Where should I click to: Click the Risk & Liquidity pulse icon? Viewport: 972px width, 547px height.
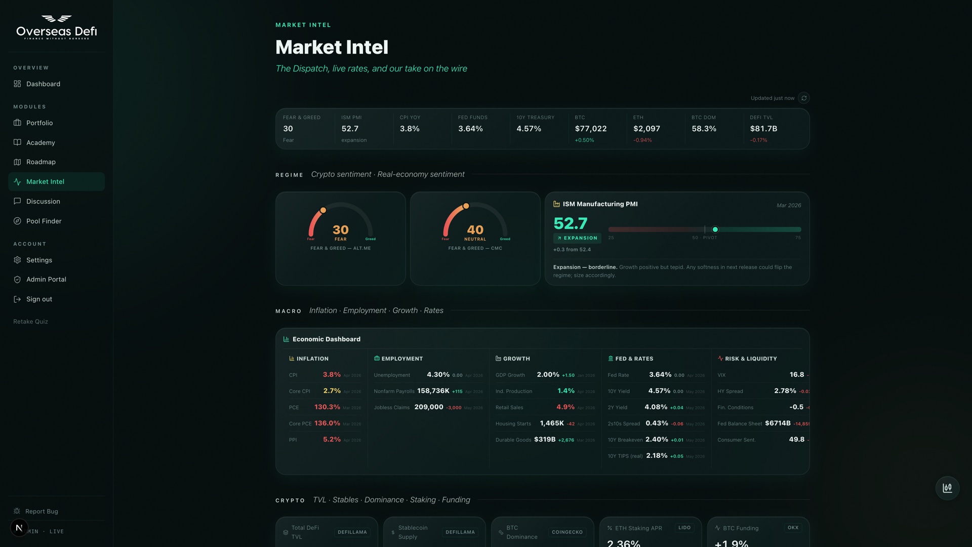[x=720, y=358]
